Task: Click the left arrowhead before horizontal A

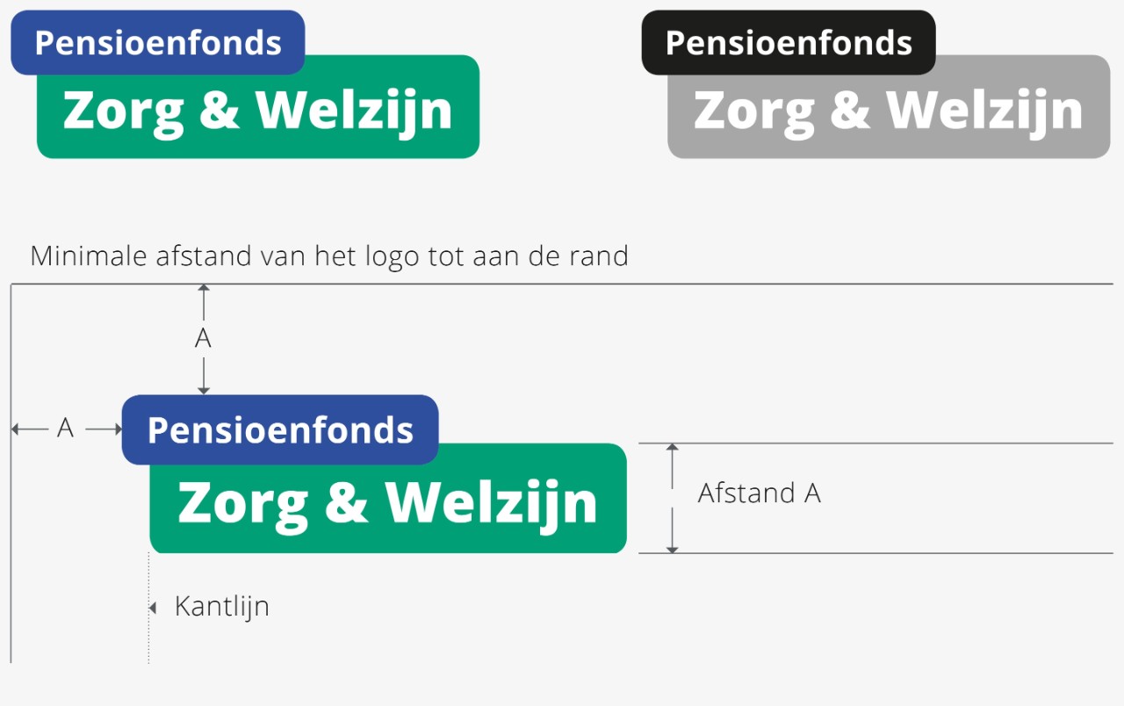Action: coord(16,429)
